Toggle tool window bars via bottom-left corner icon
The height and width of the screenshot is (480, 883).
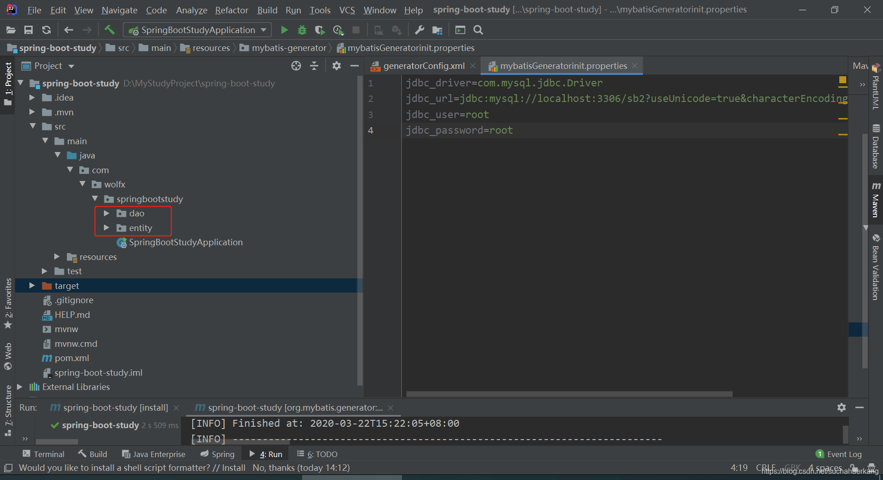pyautogui.click(x=8, y=468)
